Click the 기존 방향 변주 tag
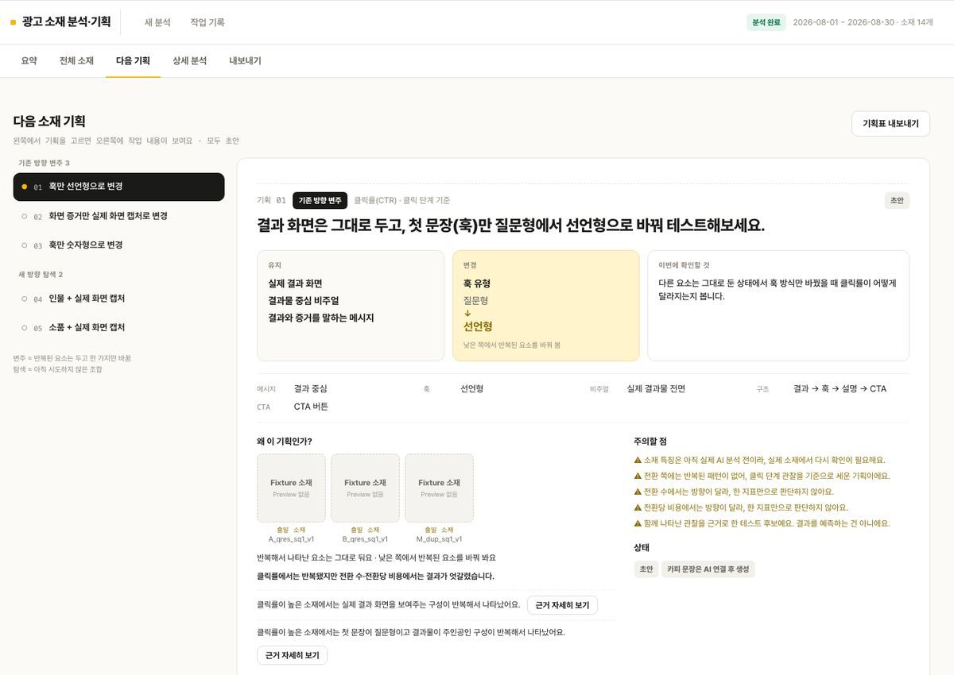The width and height of the screenshot is (954, 675). 320,201
